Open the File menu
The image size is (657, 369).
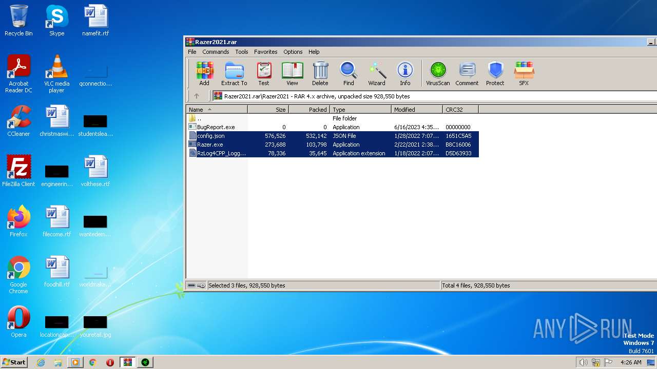[192, 52]
